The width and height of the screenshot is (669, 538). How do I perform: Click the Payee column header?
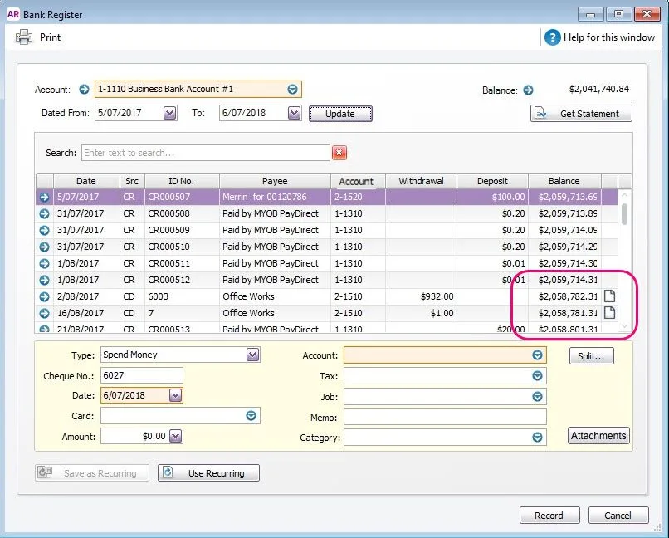click(x=275, y=181)
